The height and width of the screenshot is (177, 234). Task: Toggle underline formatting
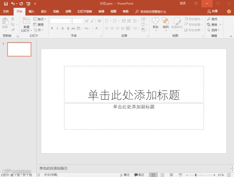63,28
